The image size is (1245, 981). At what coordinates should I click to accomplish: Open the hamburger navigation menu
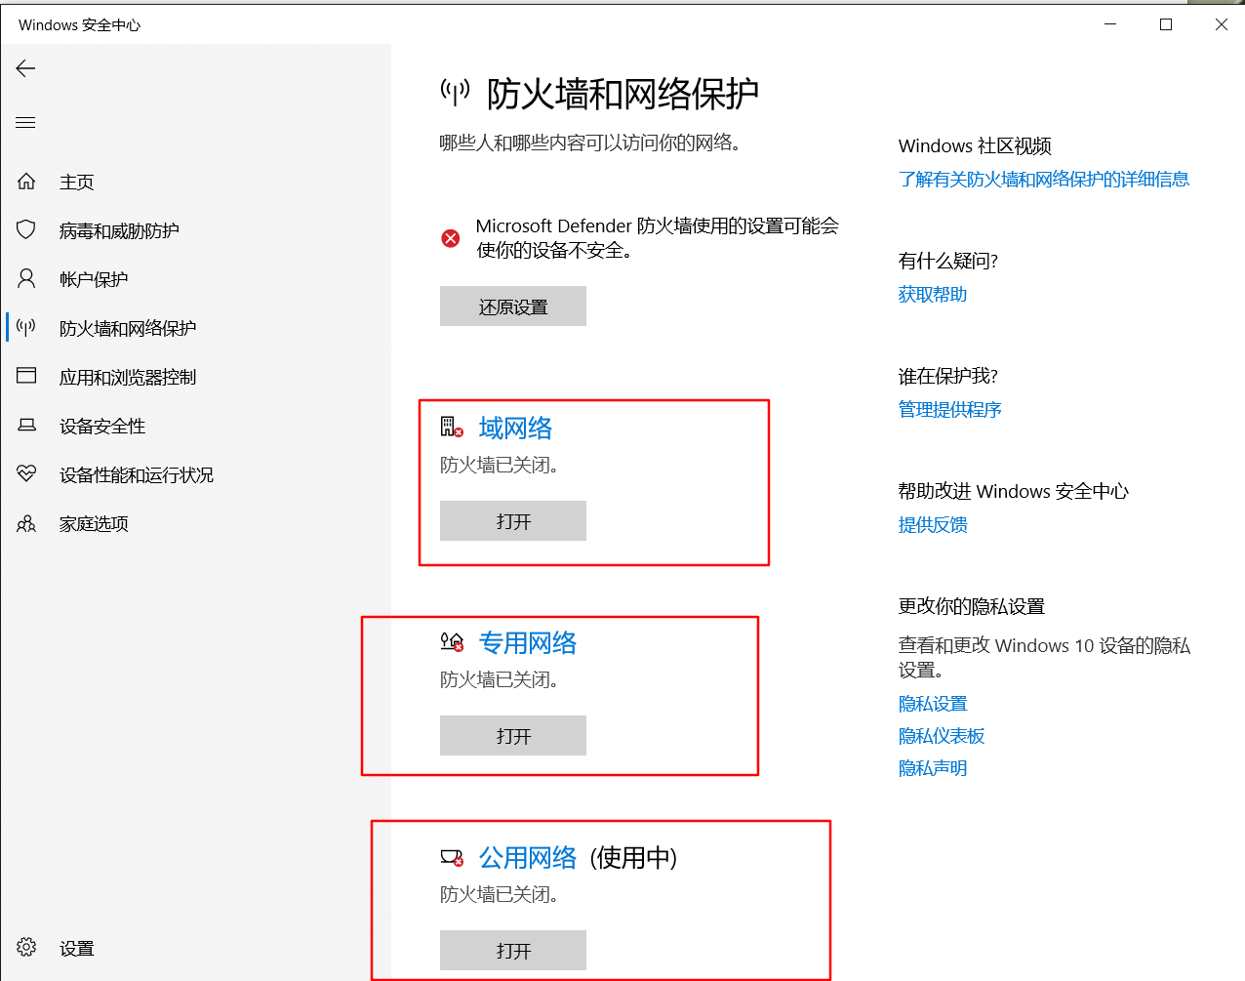click(26, 123)
